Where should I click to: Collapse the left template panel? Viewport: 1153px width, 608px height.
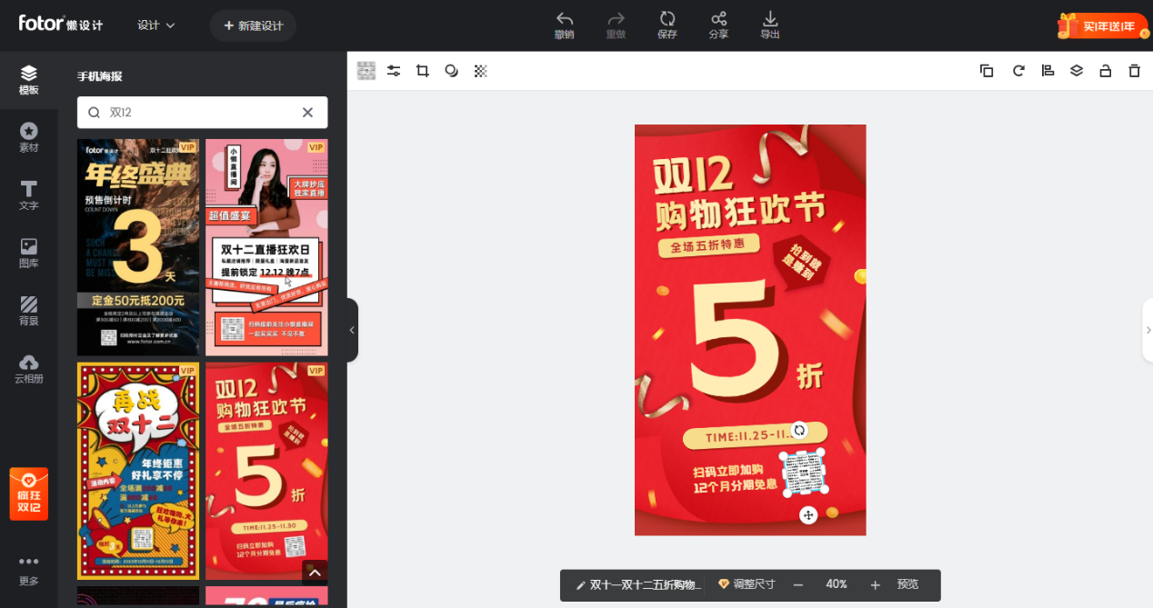tap(352, 330)
